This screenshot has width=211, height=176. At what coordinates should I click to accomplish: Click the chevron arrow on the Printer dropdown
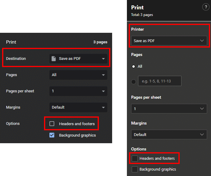pos(202,41)
